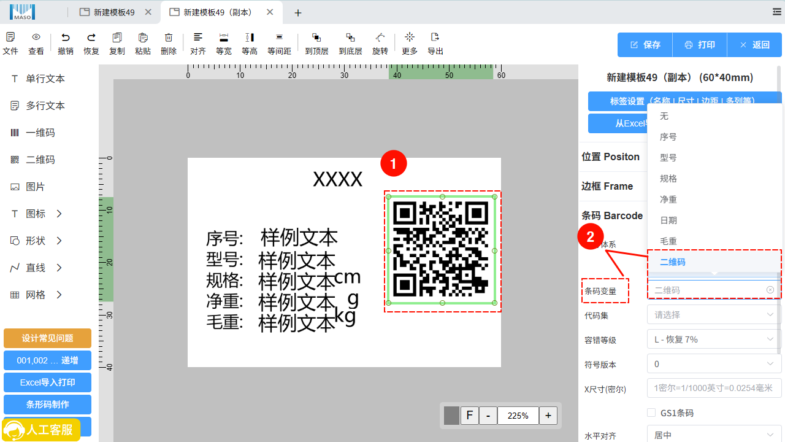The image size is (785, 442).
Task: Click the F fit-zoom button
Action: [469, 416]
